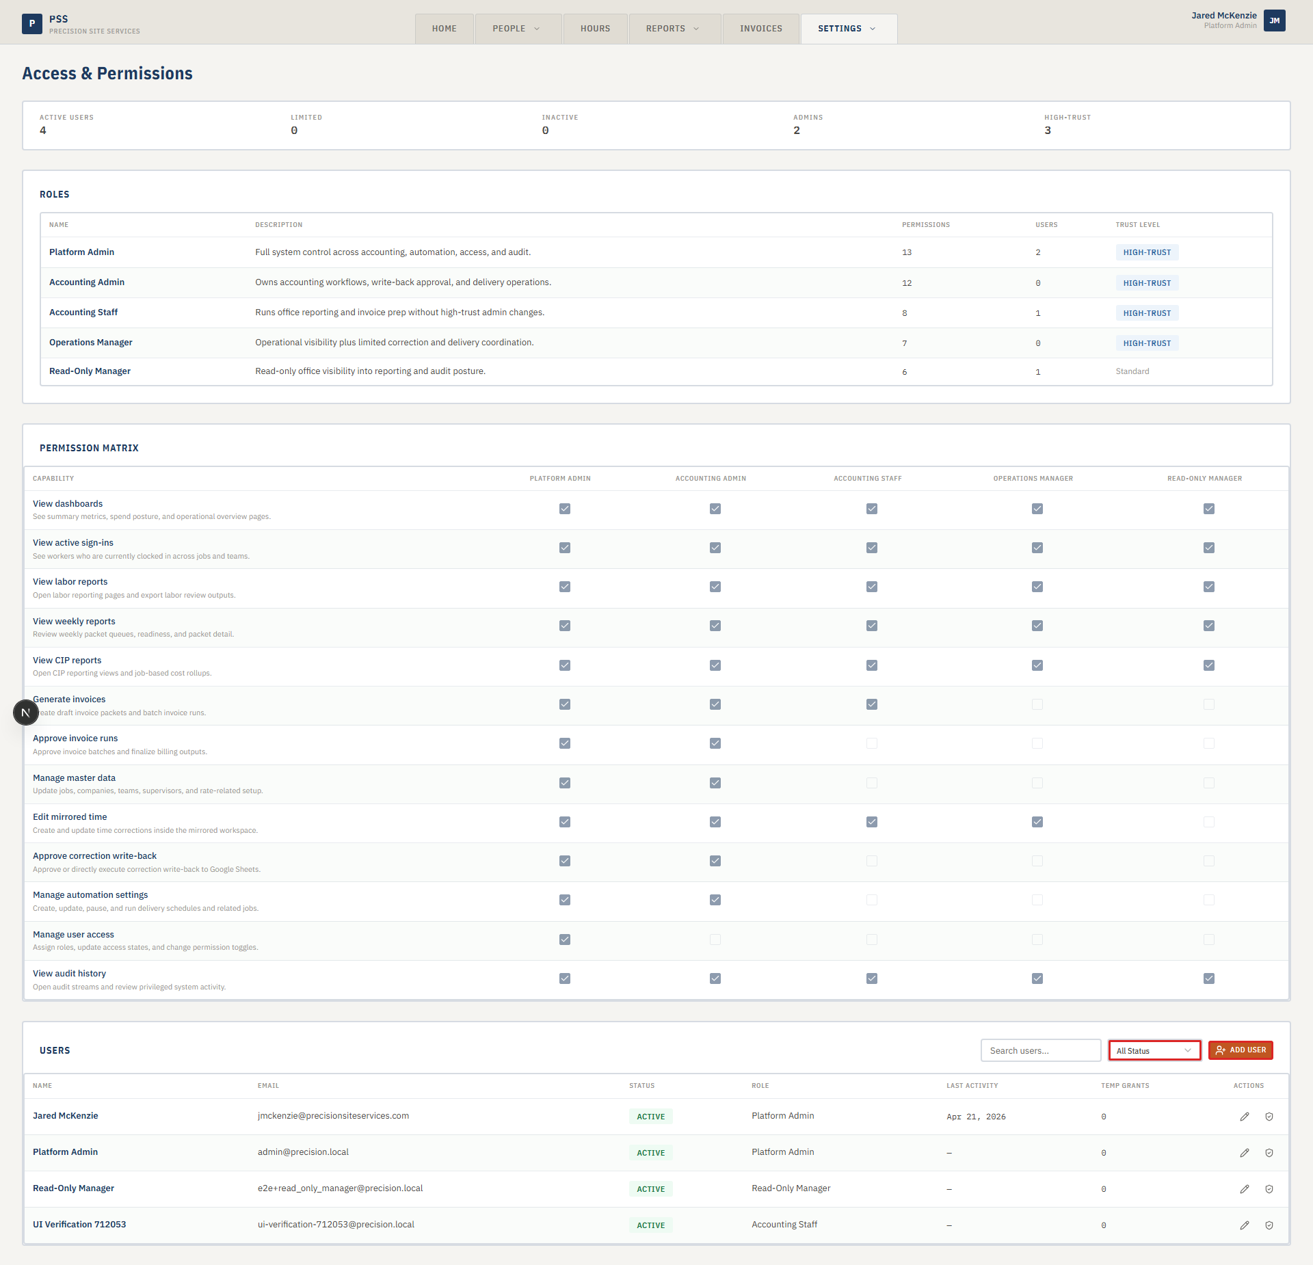This screenshot has width=1313, height=1265.
Task: Edit Platform Admin user with pencil icon
Action: [1245, 1153]
